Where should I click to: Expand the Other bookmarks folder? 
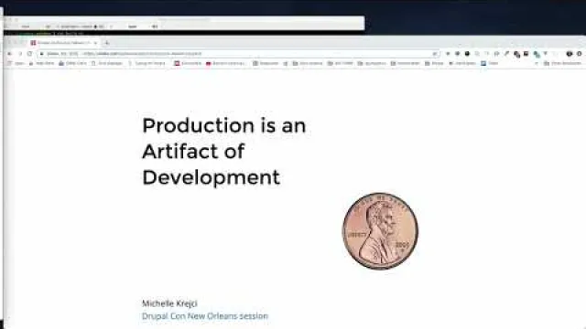click(x=562, y=63)
